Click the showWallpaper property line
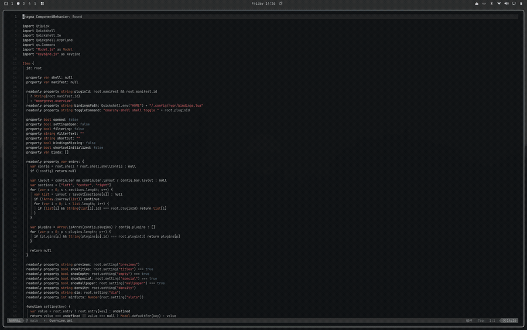This screenshot has width=527, height=330. [x=95, y=283]
